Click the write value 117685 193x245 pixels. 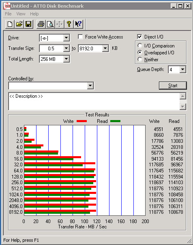coord(156,165)
